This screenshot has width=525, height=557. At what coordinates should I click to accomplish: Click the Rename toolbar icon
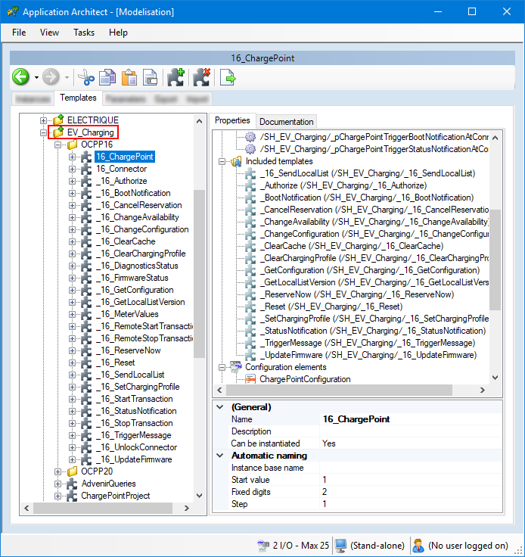pos(150,77)
